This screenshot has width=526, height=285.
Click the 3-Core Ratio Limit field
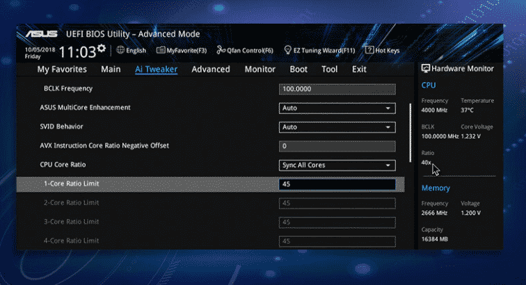337,222
